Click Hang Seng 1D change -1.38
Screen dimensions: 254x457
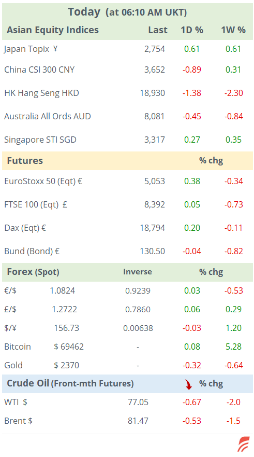pos(192,93)
